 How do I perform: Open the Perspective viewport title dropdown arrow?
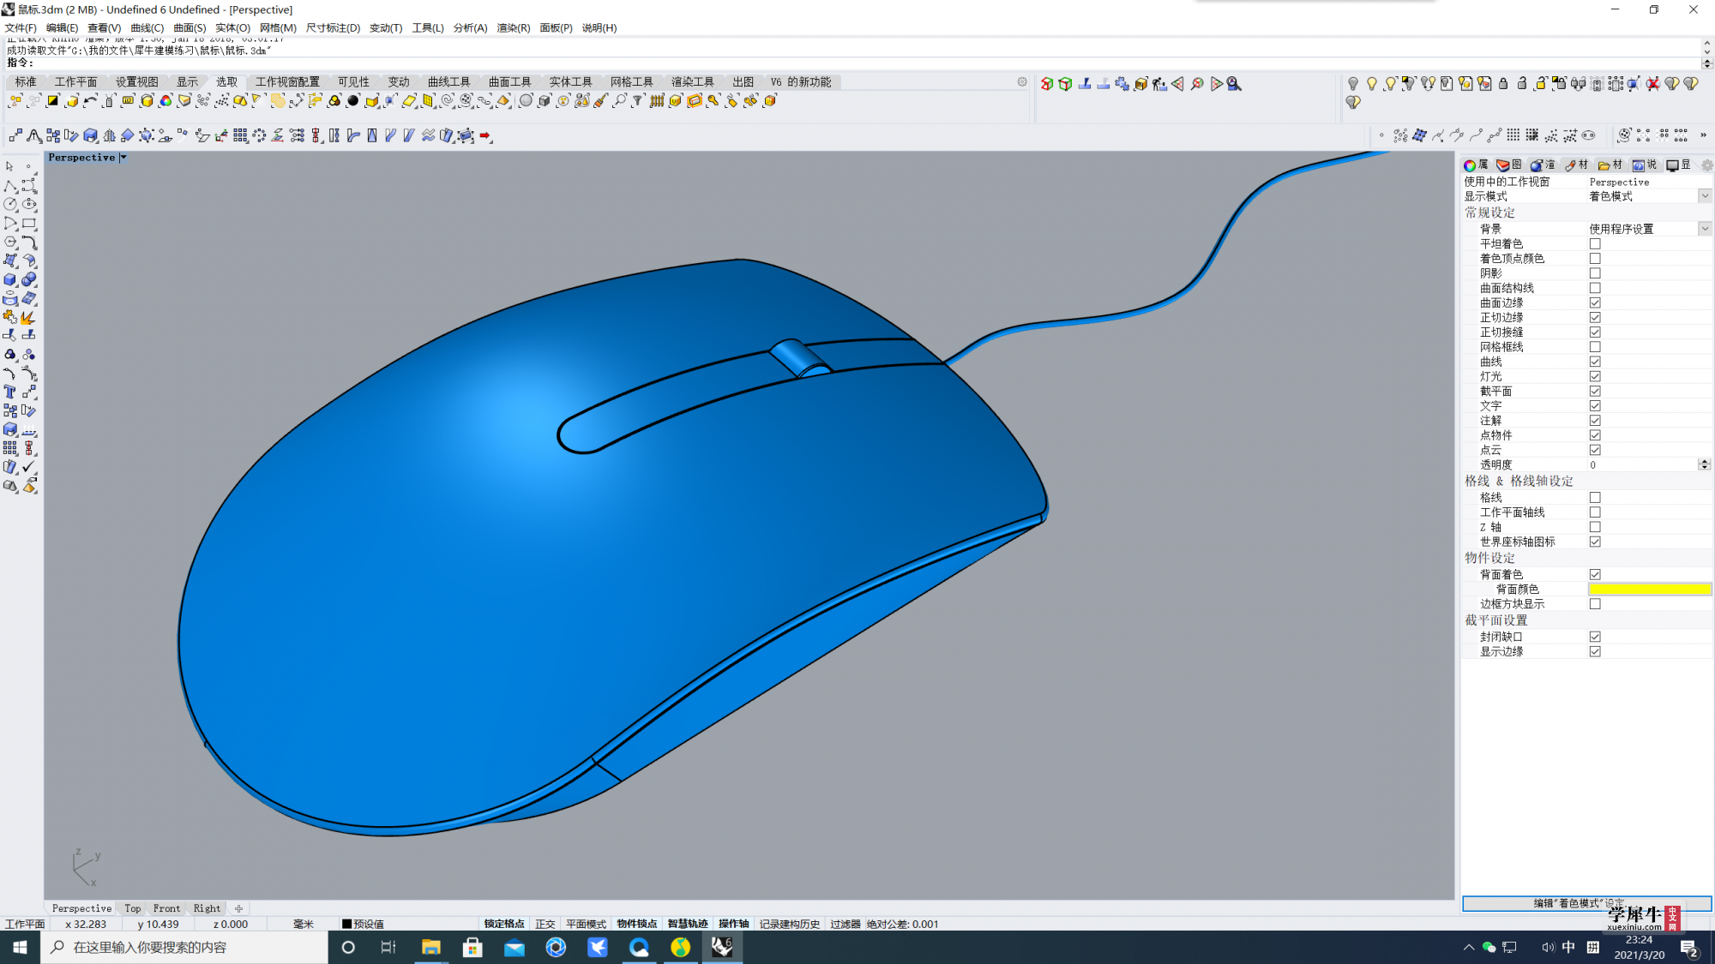(x=123, y=158)
